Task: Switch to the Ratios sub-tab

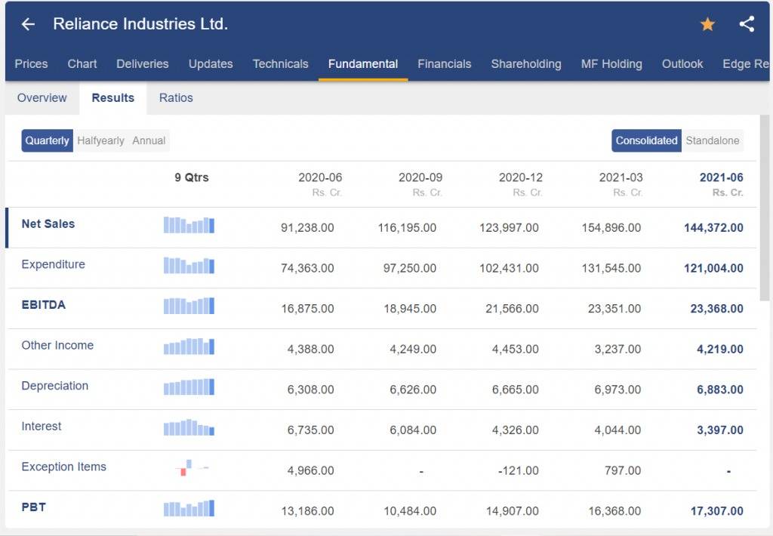Action: pos(176,97)
